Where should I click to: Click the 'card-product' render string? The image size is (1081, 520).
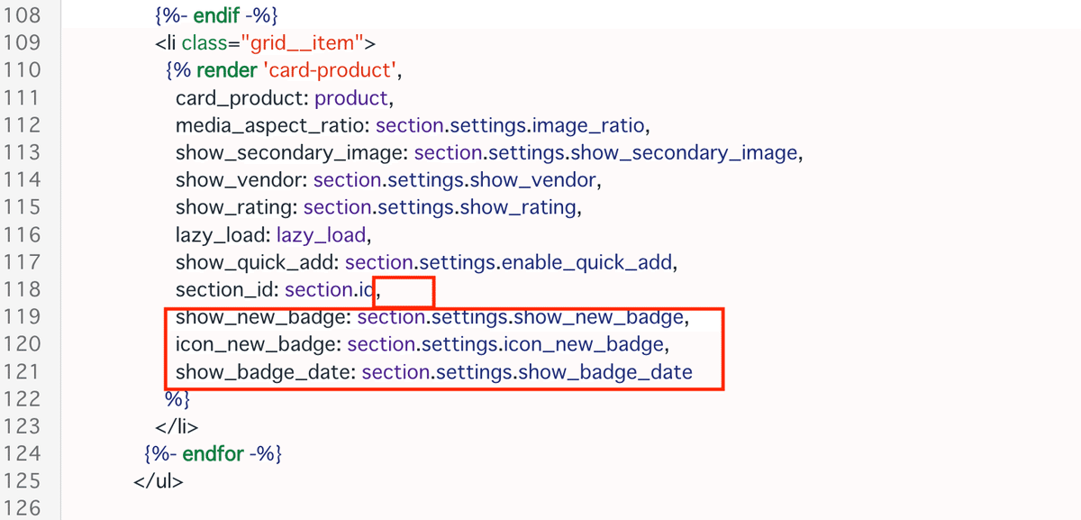(328, 70)
